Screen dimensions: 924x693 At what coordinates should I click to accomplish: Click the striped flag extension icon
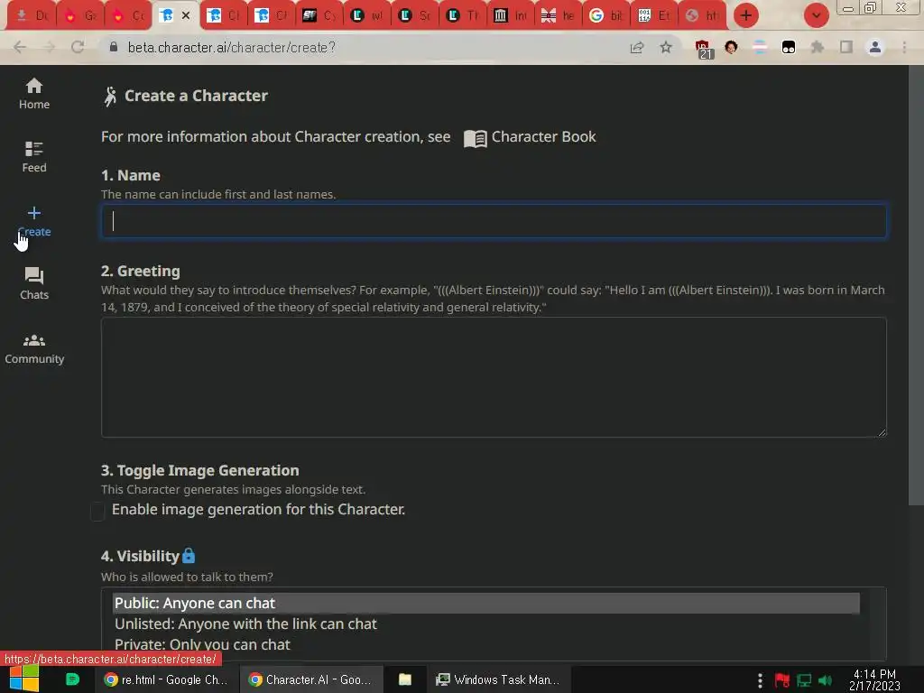[x=760, y=47]
